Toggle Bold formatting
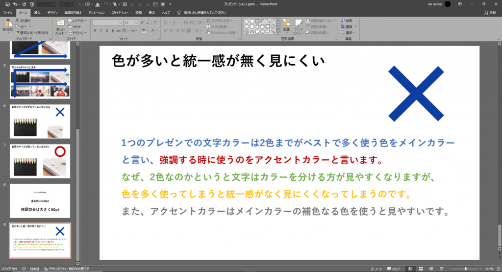 click(95, 31)
